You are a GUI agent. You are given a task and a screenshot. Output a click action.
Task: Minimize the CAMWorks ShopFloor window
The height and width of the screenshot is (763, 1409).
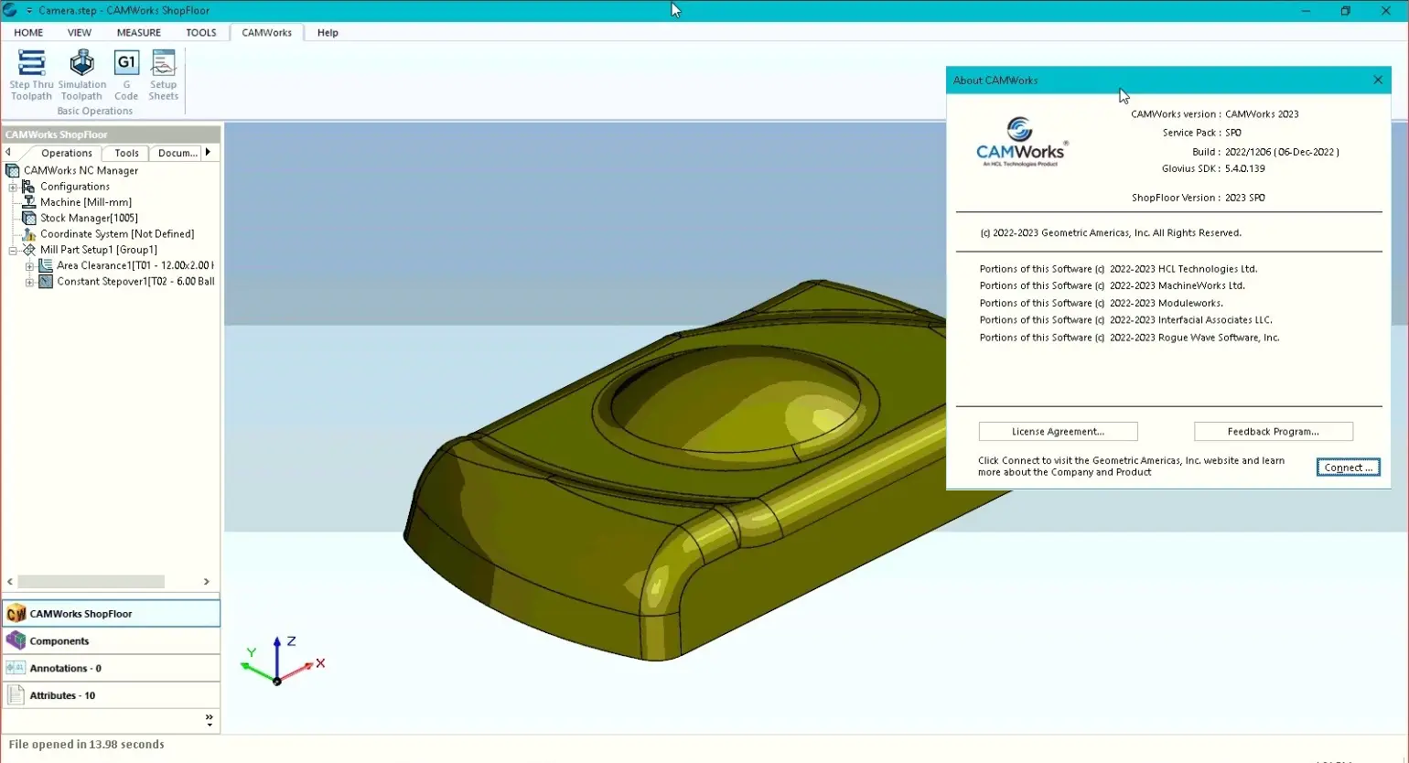(1306, 11)
